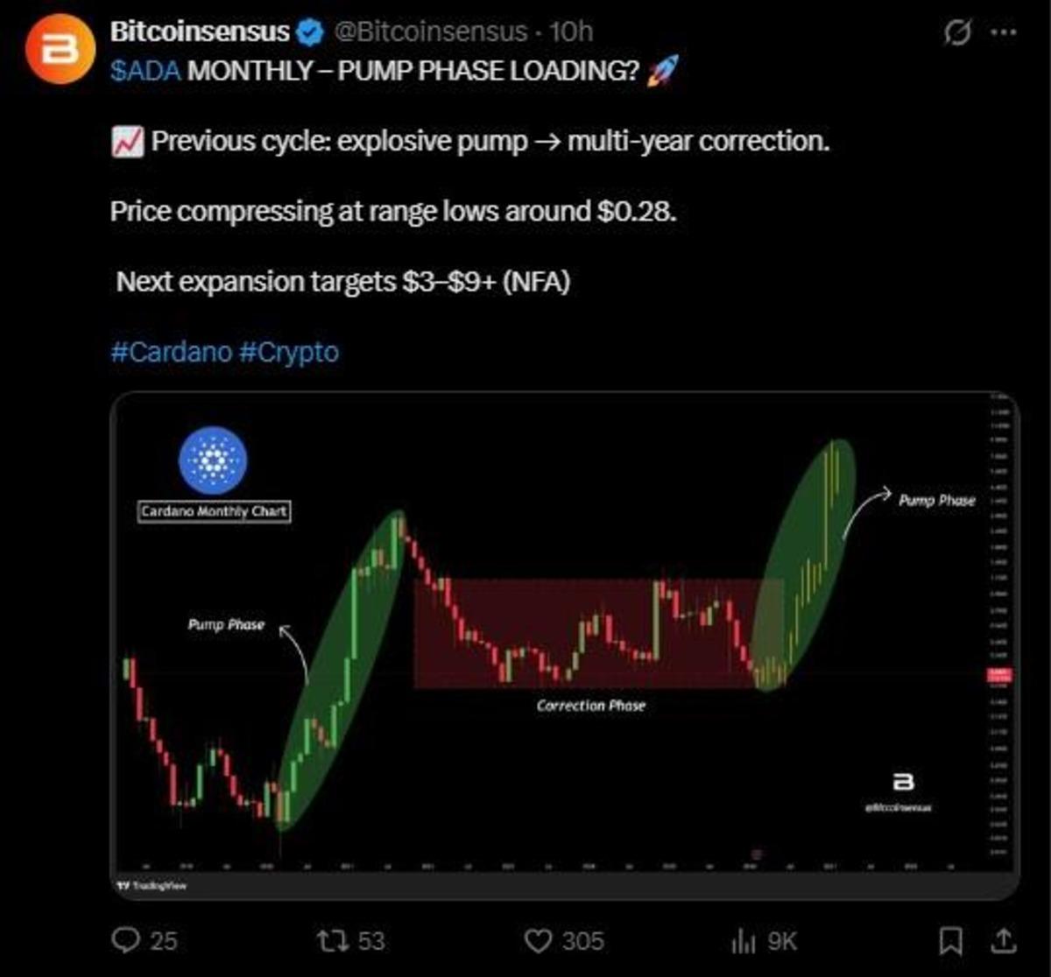Expand quote options via retweet count 53
1051x977 pixels.
click(x=372, y=941)
